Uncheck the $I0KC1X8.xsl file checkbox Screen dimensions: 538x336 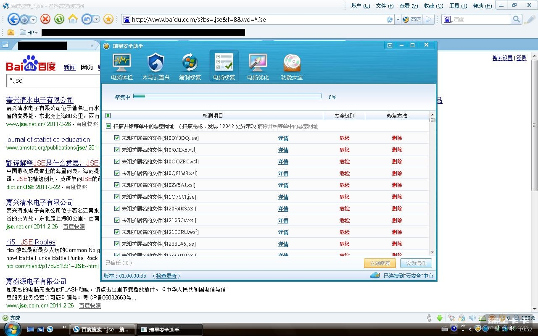(x=117, y=150)
